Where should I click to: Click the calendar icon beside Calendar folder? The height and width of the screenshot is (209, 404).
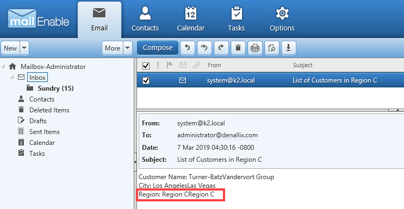[21, 142]
